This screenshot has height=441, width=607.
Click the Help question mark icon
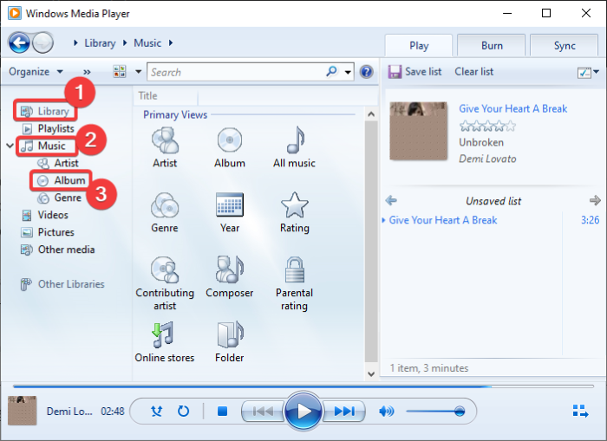(x=366, y=72)
